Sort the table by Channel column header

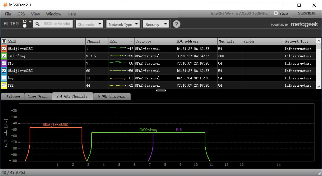(x=97, y=41)
